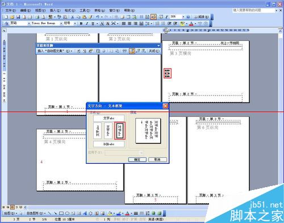The image size is (284, 223).
Task: Open the Insert (插入) menu
Action: (55, 10)
